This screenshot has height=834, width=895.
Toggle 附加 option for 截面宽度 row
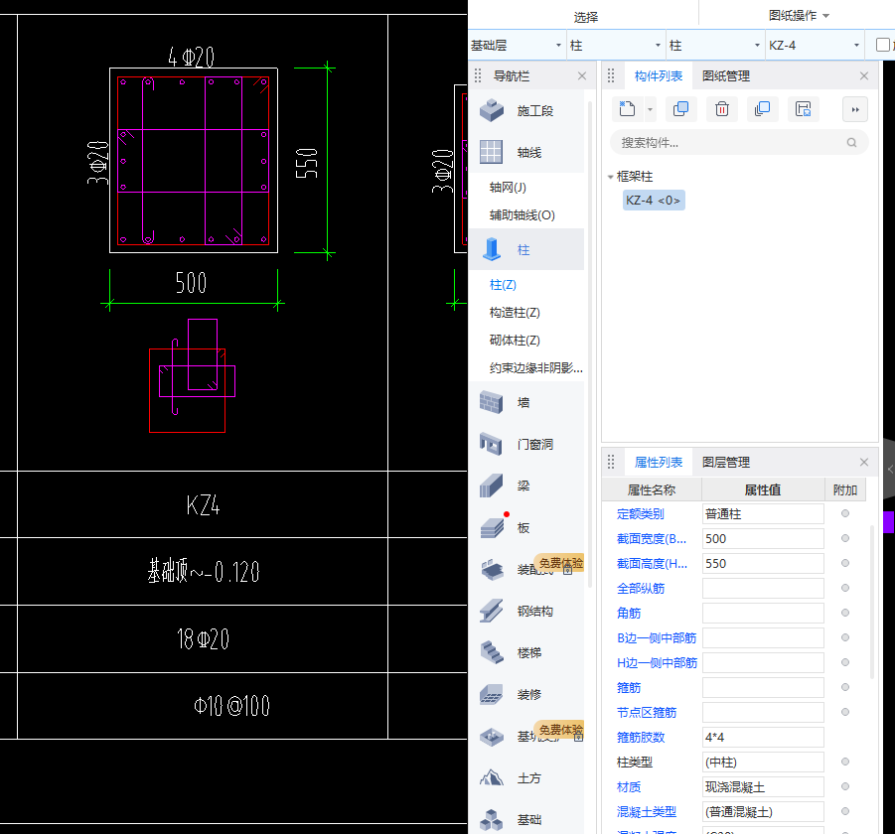[x=844, y=538]
